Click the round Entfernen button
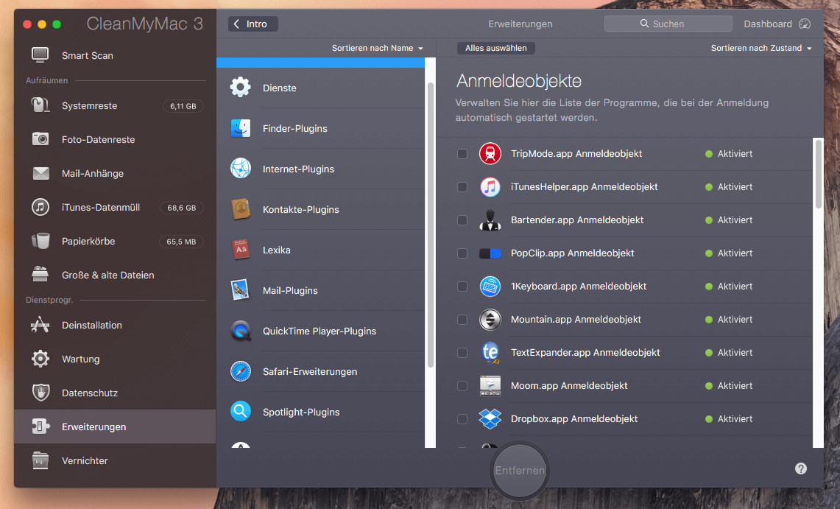840x509 pixels. coord(520,470)
